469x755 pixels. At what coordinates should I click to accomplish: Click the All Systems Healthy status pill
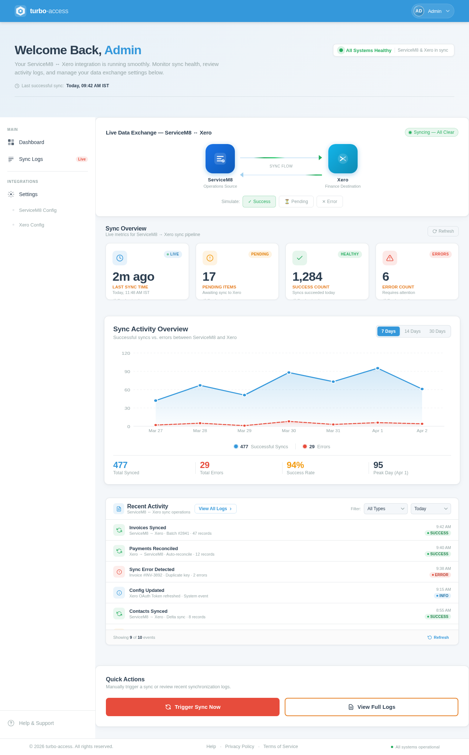[x=394, y=50]
